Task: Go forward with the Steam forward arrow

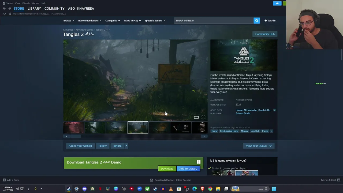Action: click(10, 9)
